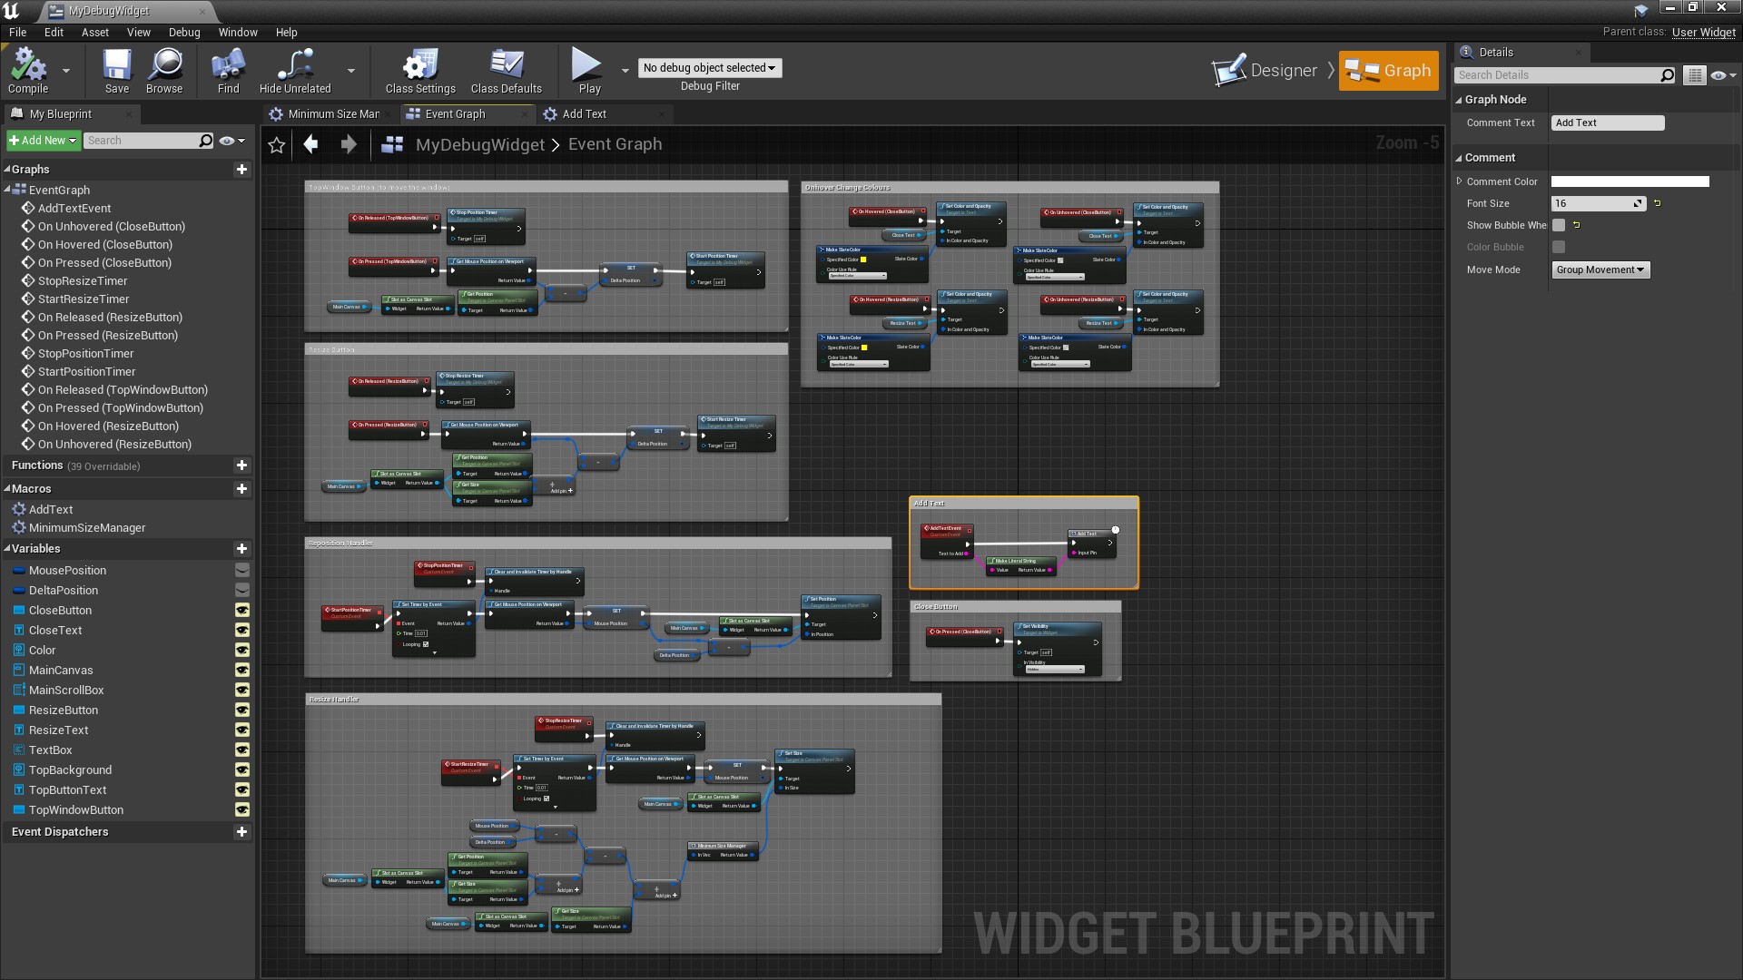Toggle visibility eye for Color variable
Image resolution: width=1743 pixels, height=980 pixels.
point(242,651)
